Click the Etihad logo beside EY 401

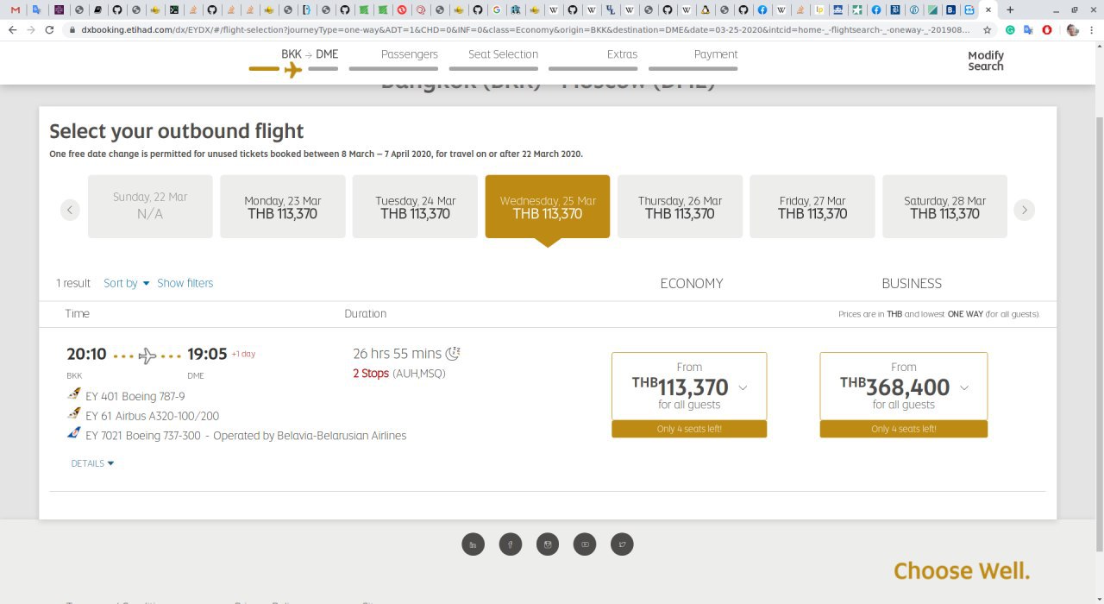click(74, 395)
